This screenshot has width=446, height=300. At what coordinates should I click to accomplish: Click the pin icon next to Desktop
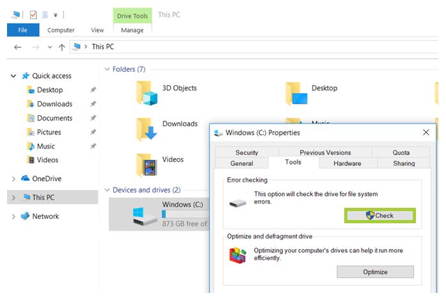pyautogui.click(x=93, y=90)
